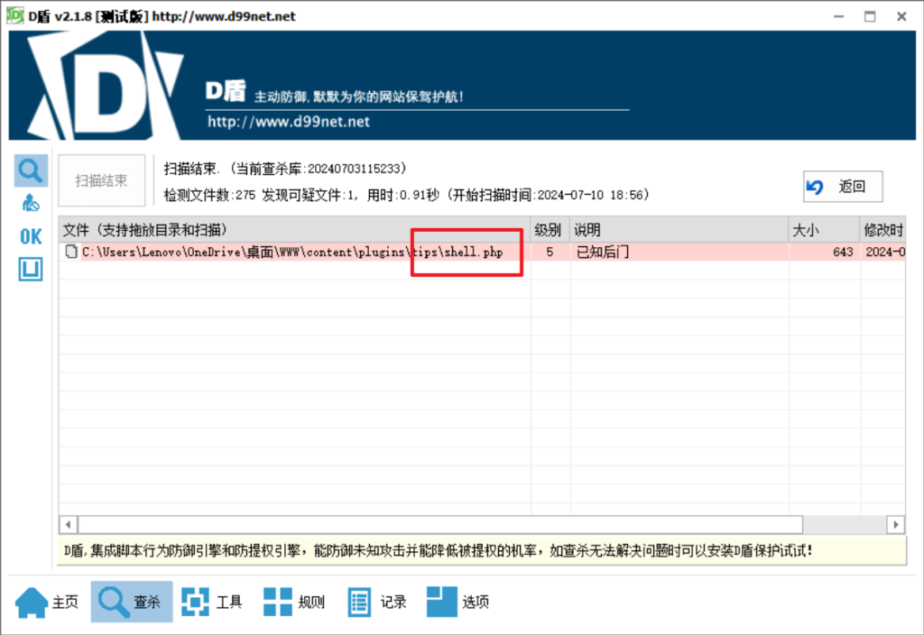Go to the 规则 rules tab
This screenshot has height=635, width=924.
294,602
